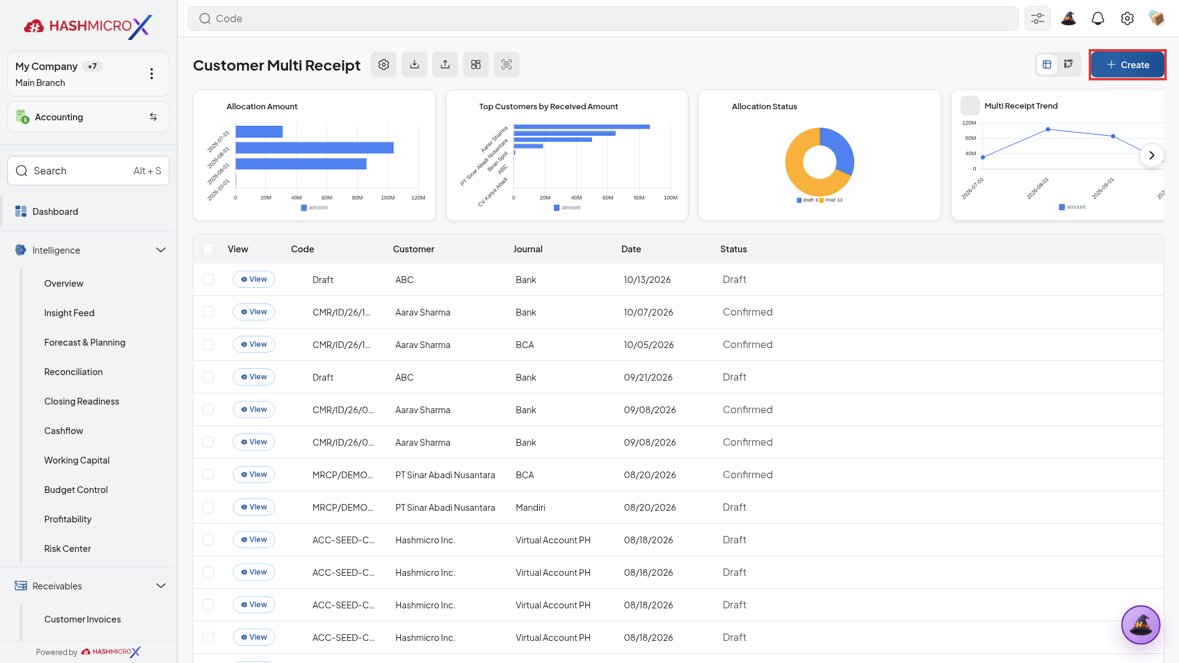Open the floating wizard assistant button
Screen dimensions: 1179x663
[x=1141, y=625]
